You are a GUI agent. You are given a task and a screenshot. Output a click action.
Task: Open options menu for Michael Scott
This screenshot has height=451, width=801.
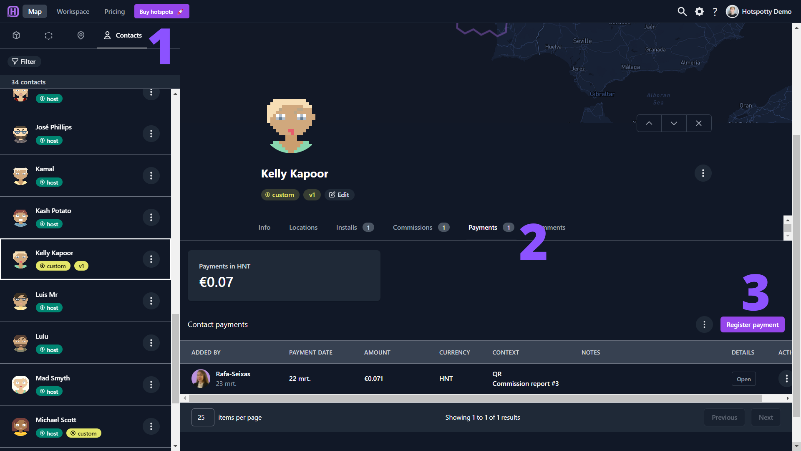[x=151, y=426]
